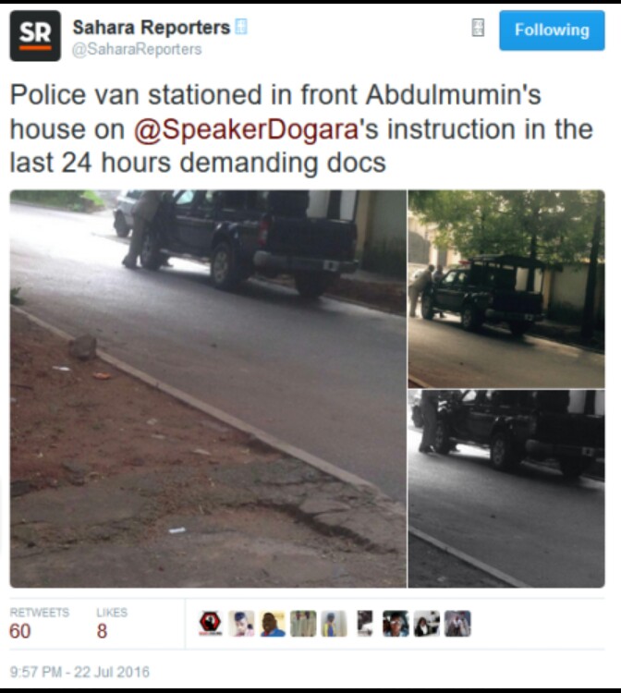This screenshot has height=693, width=621.
Task: Click the fourth avatar showing a group
Action: 303,624
